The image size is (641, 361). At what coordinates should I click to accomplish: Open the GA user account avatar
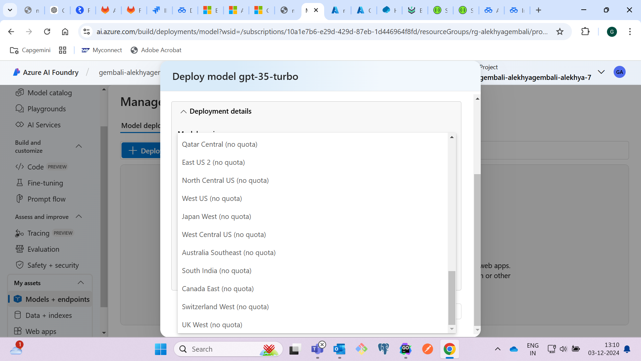point(620,72)
